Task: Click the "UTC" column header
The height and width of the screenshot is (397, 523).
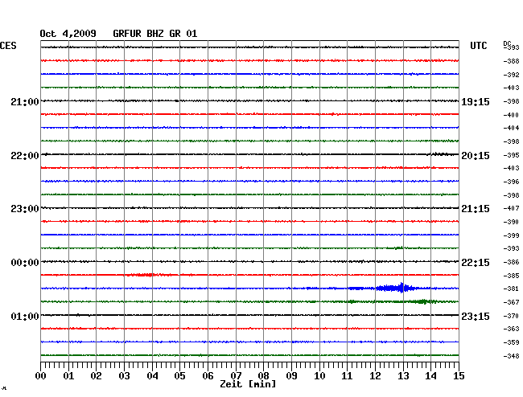Action: [x=479, y=46]
